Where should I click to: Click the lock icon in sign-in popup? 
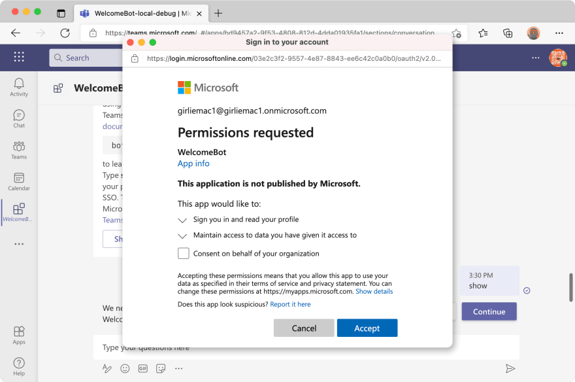pos(135,59)
